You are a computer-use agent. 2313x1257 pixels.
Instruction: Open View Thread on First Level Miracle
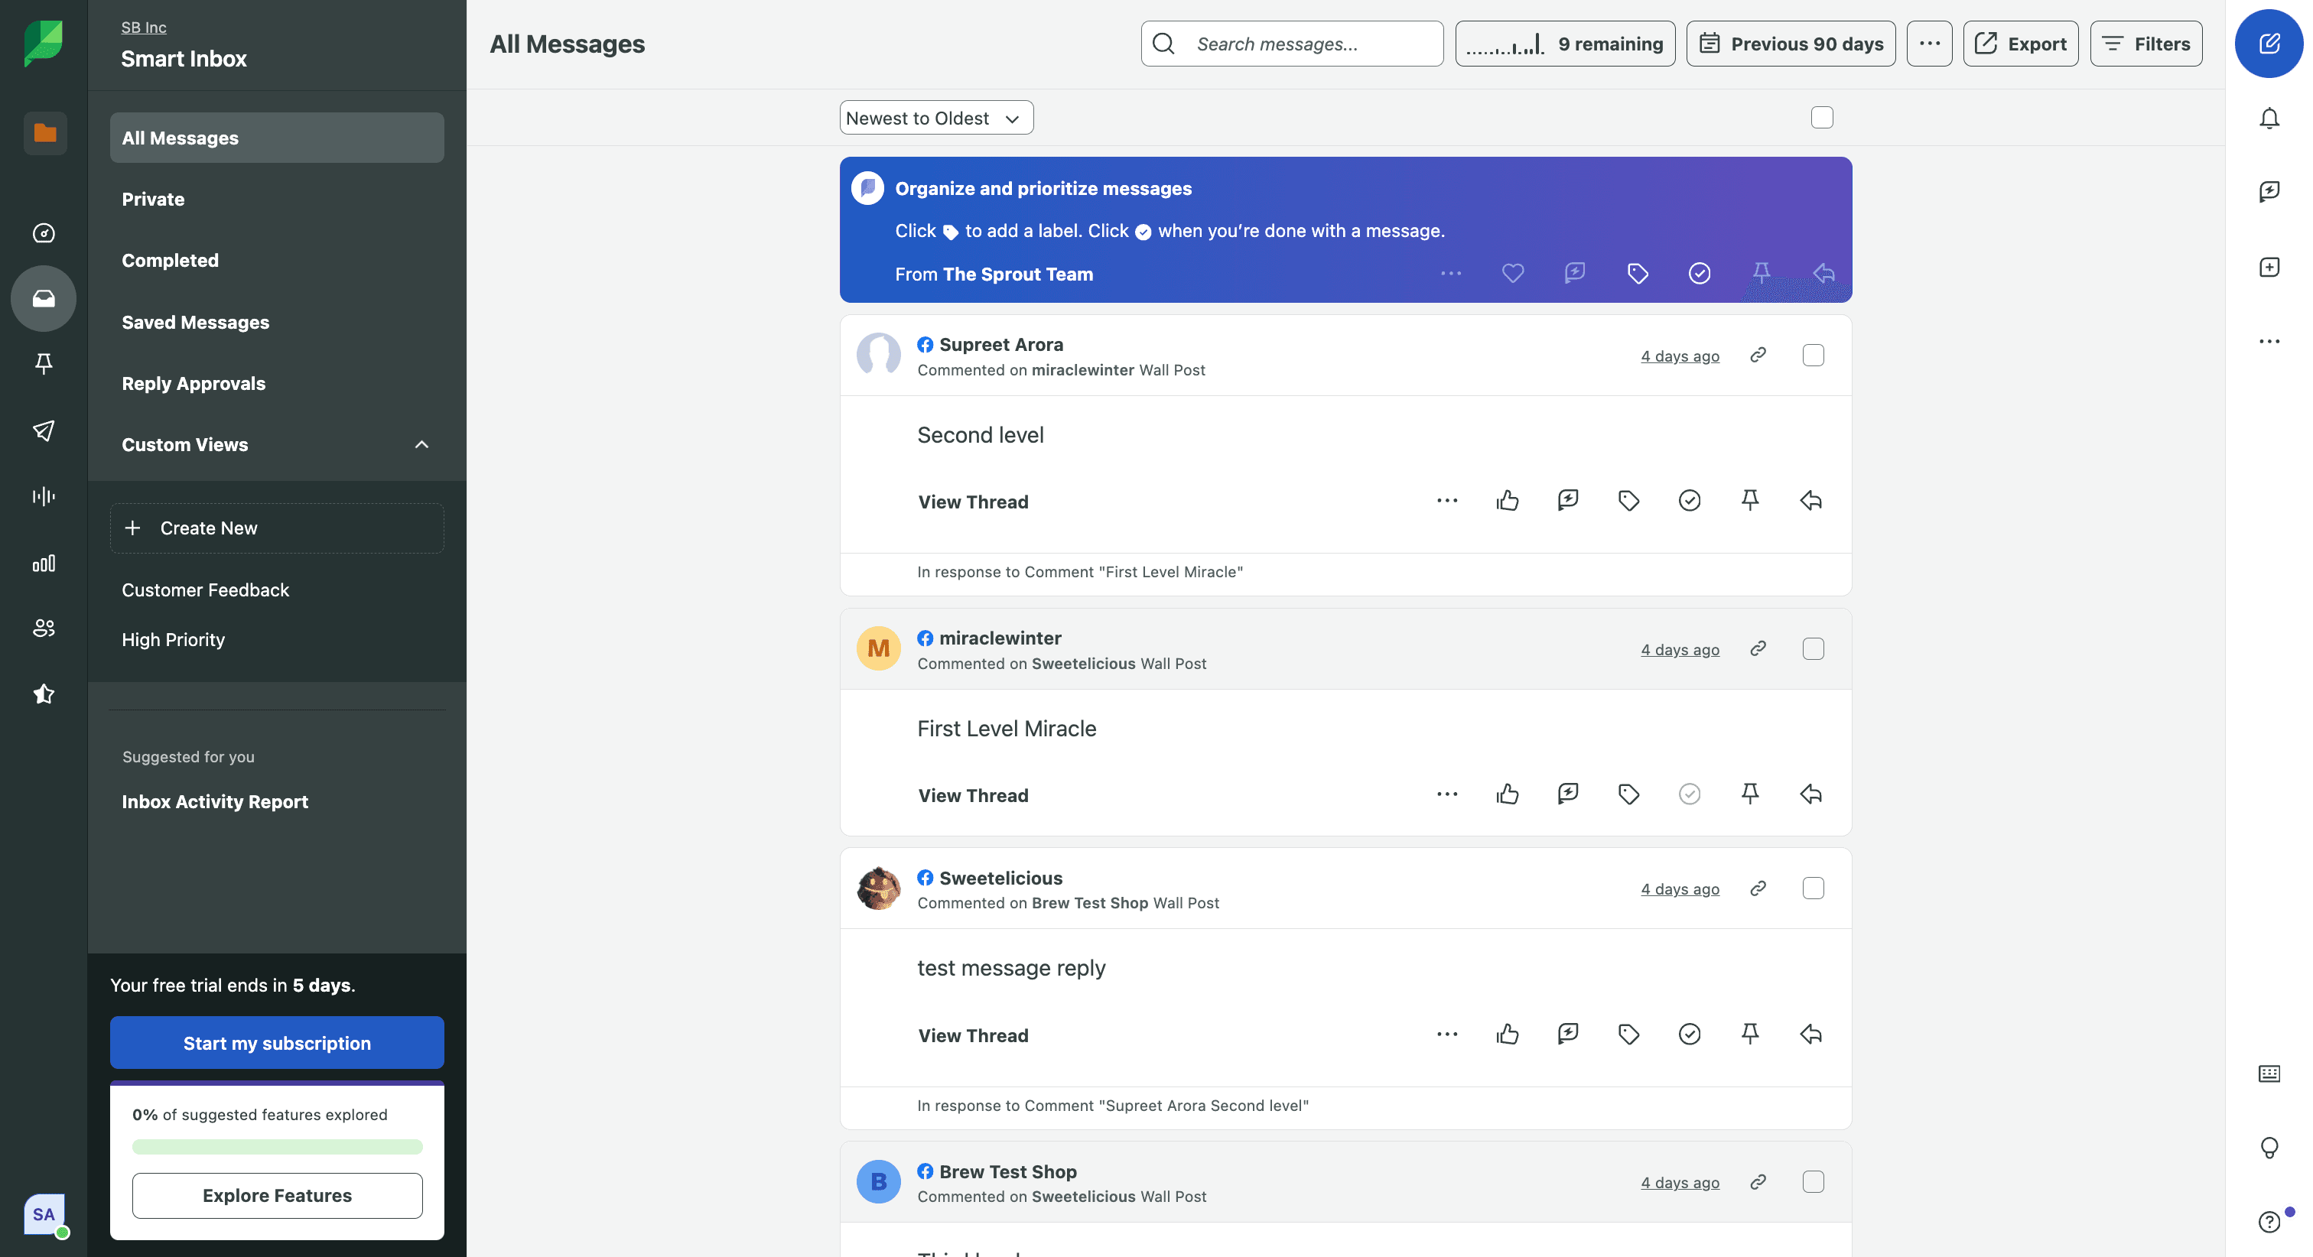click(972, 795)
